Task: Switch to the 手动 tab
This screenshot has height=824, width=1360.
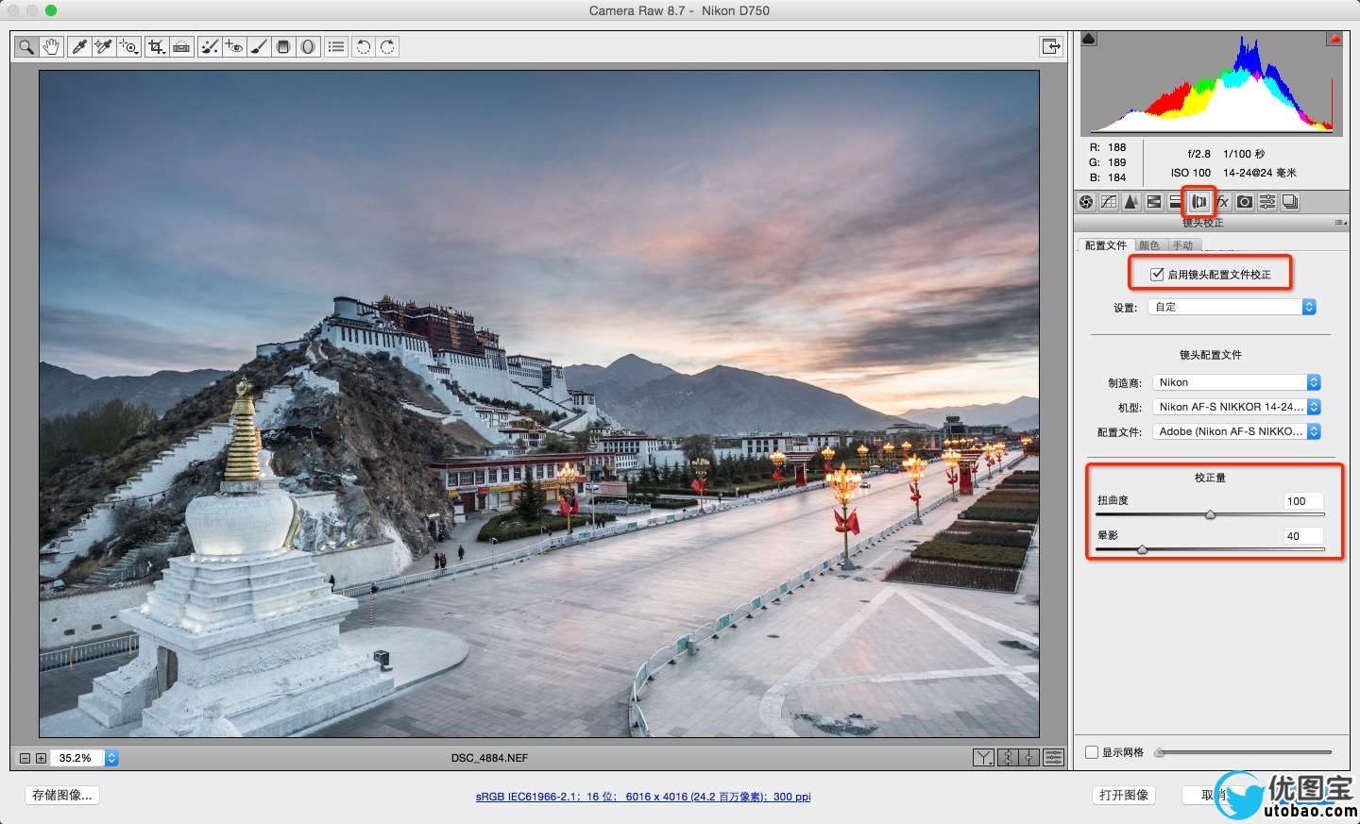Action: [x=1183, y=245]
